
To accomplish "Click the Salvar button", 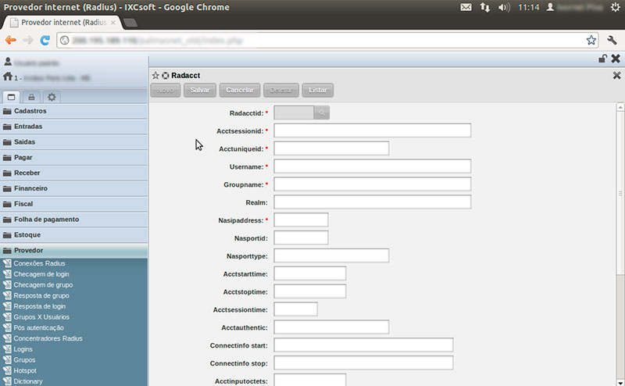I will click(x=200, y=90).
